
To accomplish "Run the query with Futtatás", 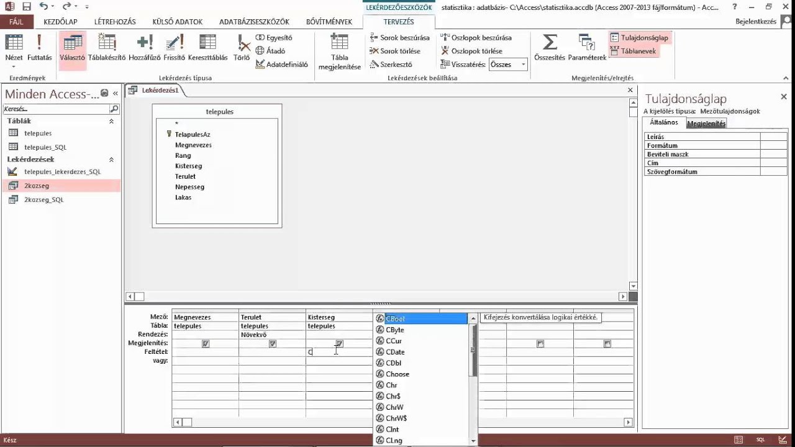I will point(39,48).
